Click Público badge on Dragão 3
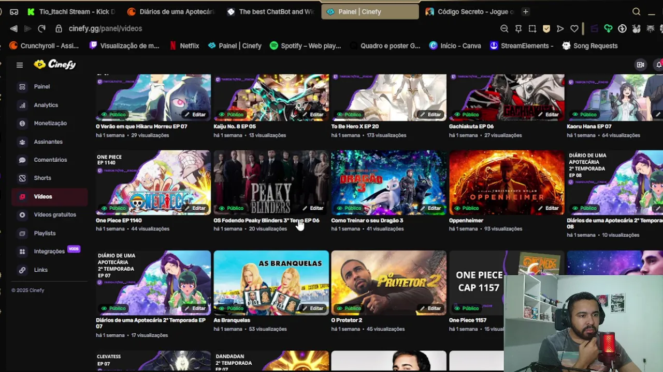Viewport: 663px width, 372px height. coord(349,208)
